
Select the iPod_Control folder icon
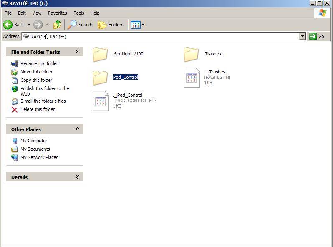100,78
